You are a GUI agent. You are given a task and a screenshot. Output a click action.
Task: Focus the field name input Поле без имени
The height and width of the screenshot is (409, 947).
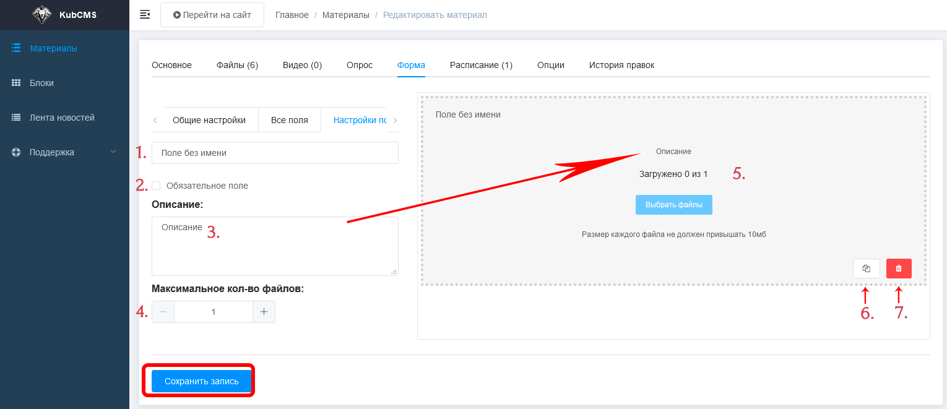275,153
